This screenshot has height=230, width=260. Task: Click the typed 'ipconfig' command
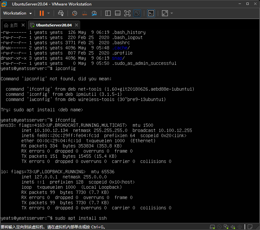click(65, 68)
